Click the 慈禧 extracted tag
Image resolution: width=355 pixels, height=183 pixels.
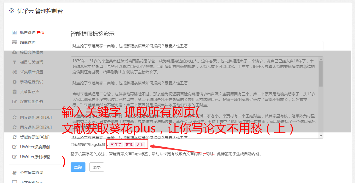click(x=129, y=145)
